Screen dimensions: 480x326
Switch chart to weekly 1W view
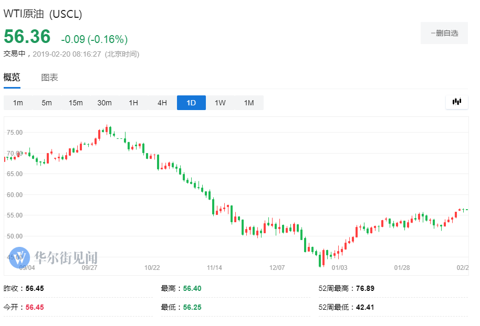(220, 103)
